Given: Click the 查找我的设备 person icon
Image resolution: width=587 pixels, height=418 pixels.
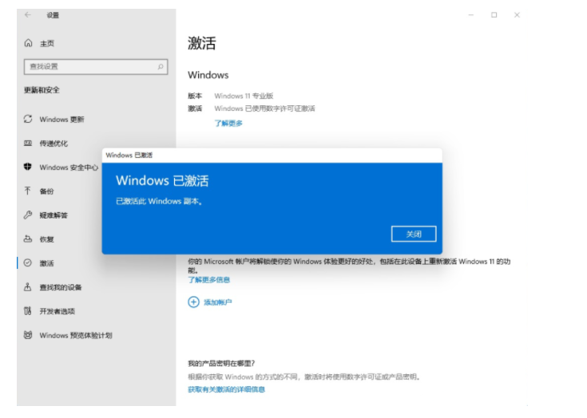Looking at the screenshot, I should point(28,286).
